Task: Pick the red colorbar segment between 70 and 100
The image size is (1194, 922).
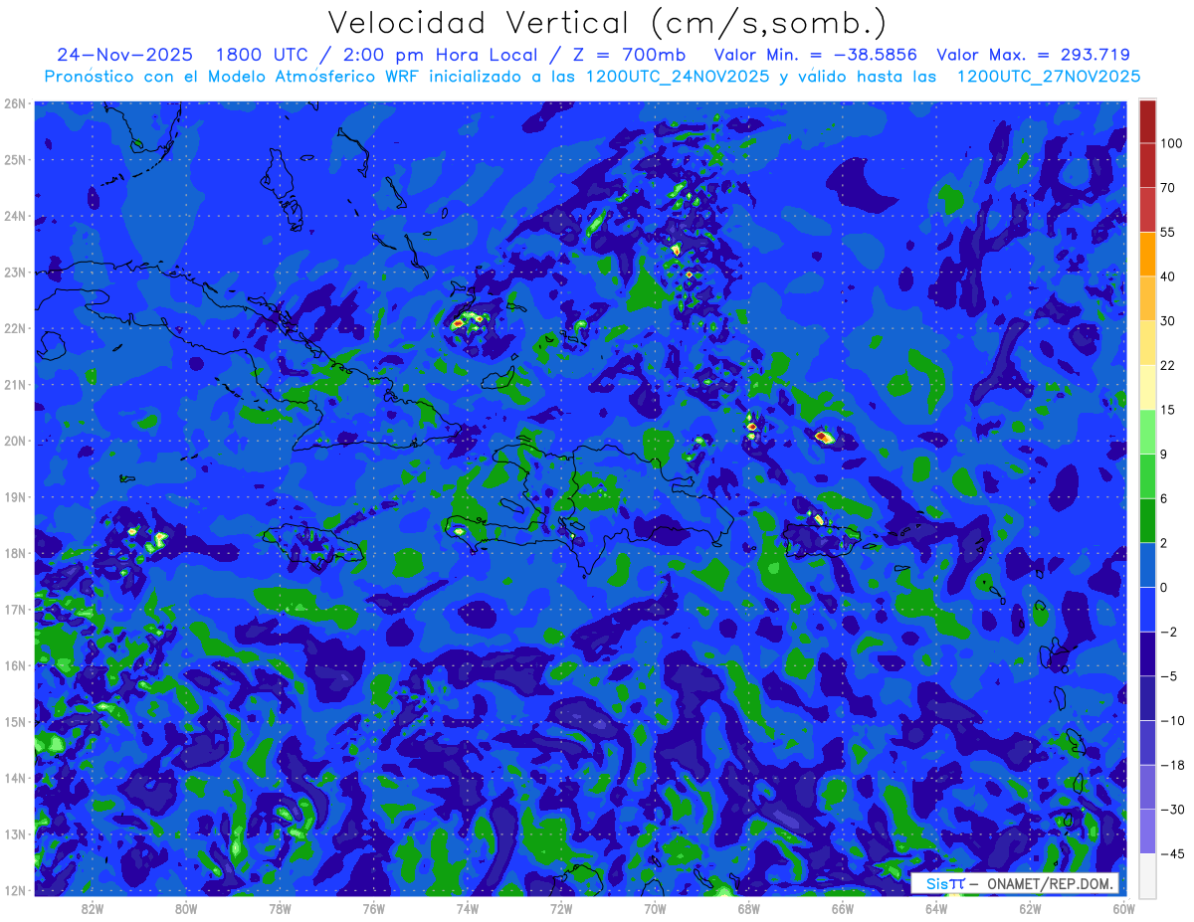Action: 1148,165
